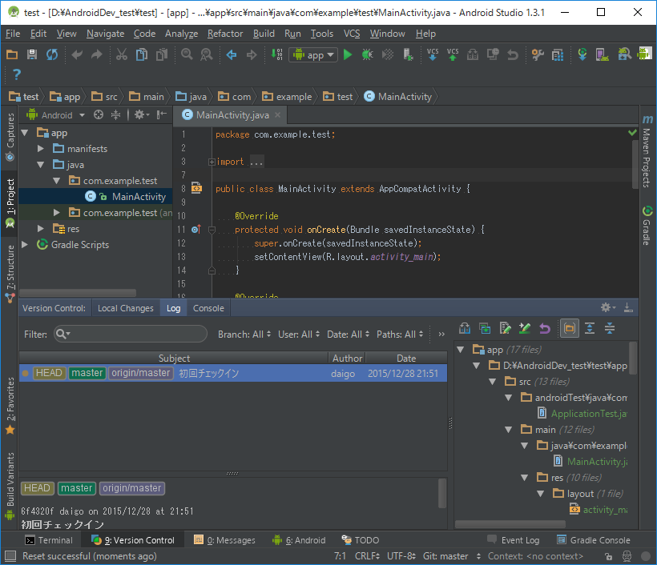The width and height of the screenshot is (657, 565).
Task: Toggle the Maven Projects side panel
Action: point(647,151)
